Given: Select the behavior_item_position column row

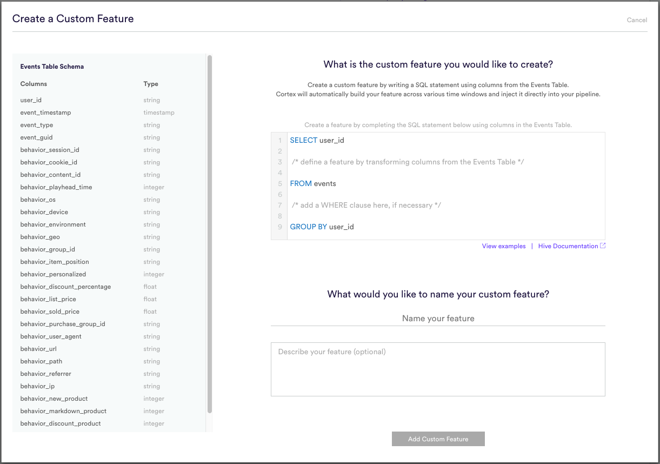Looking at the screenshot, I should coord(109,262).
